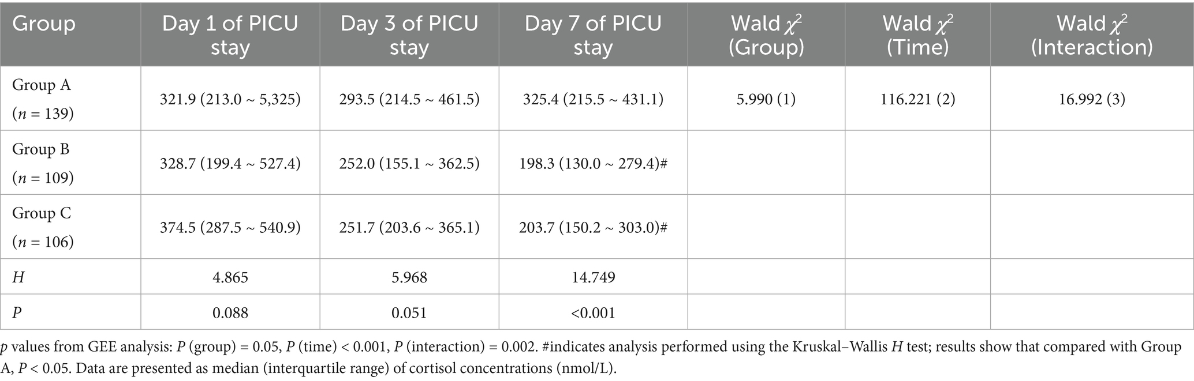Screen dimensions: 1194x381
Task: Select the Group B (n = 109) row label
Action: point(43,163)
